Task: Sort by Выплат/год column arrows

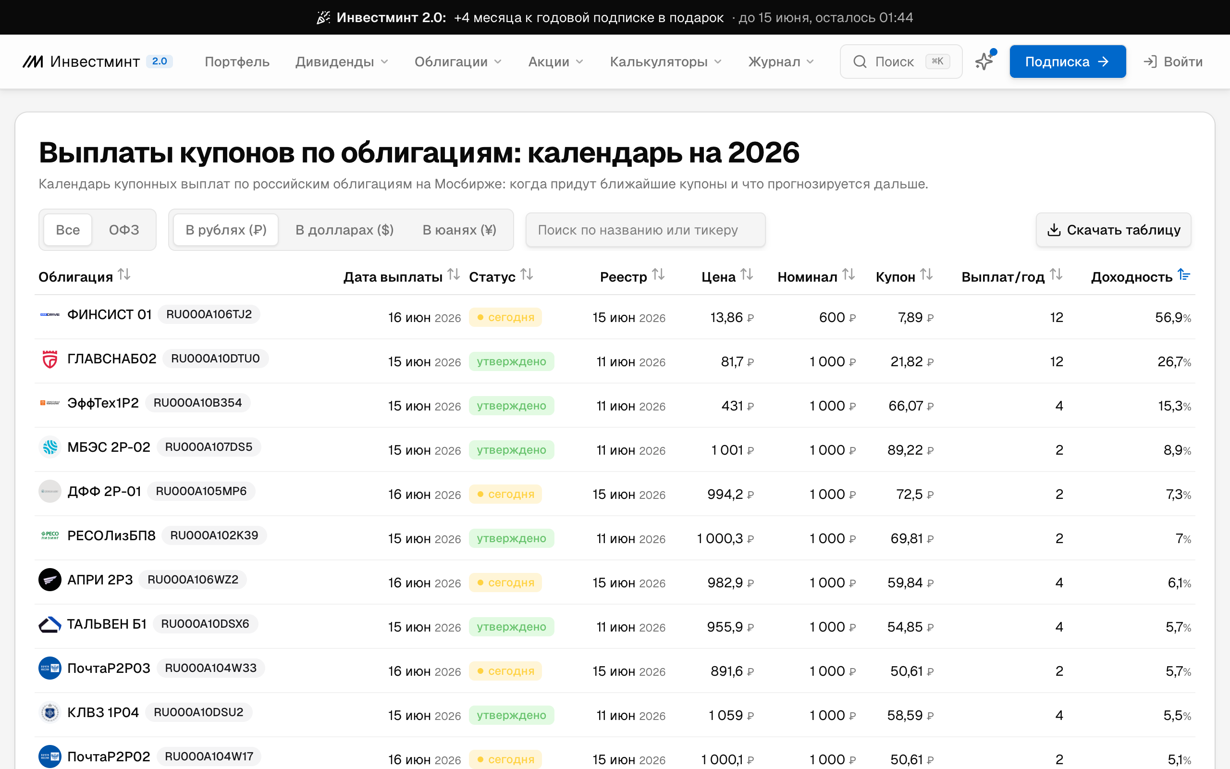Action: coord(1056,275)
